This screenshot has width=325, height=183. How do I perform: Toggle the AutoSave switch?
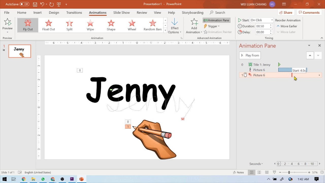coord(24,4)
